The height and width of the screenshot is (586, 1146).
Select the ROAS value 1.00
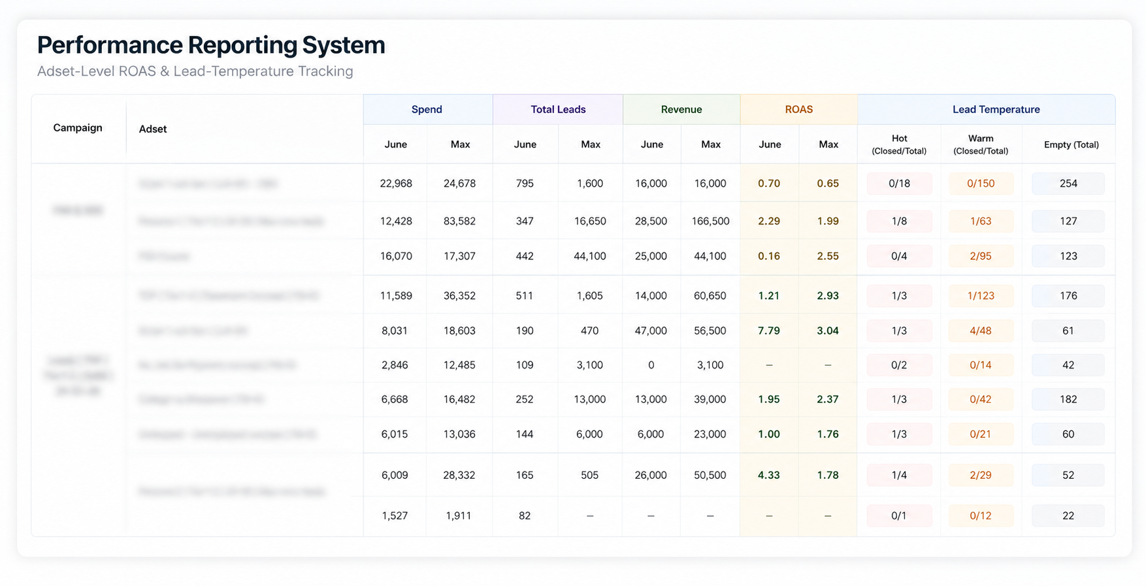coord(769,434)
